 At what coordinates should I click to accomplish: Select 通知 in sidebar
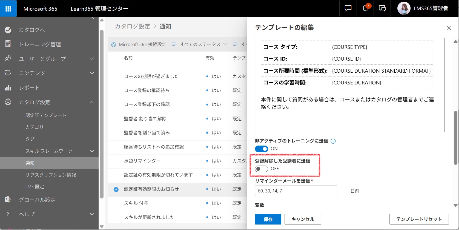(49, 163)
